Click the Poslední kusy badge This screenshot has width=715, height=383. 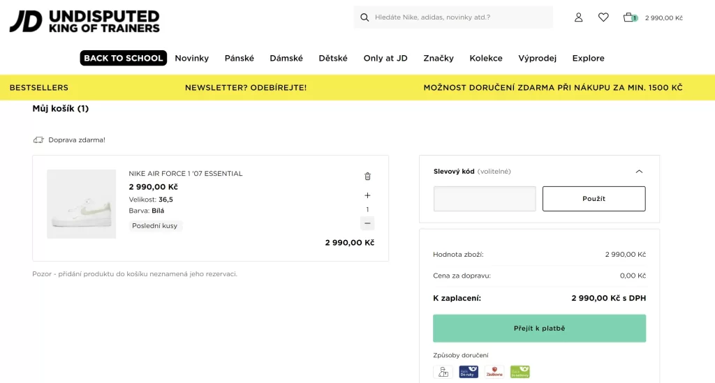click(154, 226)
